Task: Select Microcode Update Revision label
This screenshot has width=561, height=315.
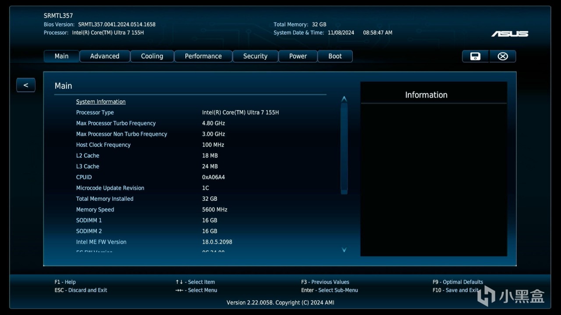Action: [x=110, y=188]
